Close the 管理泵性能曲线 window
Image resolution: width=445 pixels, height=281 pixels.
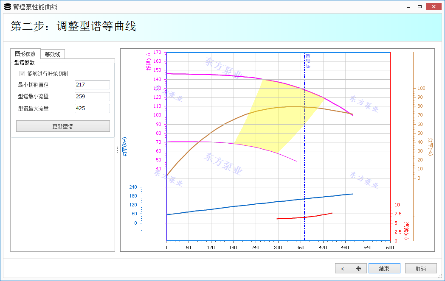pyautogui.click(x=434, y=6)
